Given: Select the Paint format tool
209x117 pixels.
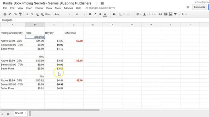Looking at the screenshot, I should click(x=20, y=14).
